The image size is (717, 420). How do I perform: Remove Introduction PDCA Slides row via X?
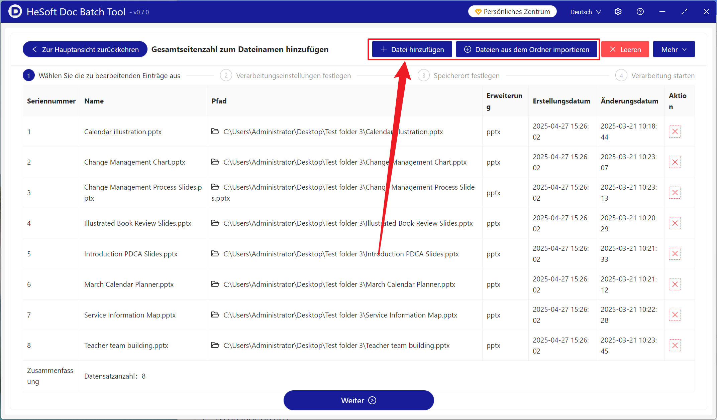coord(675,254)
